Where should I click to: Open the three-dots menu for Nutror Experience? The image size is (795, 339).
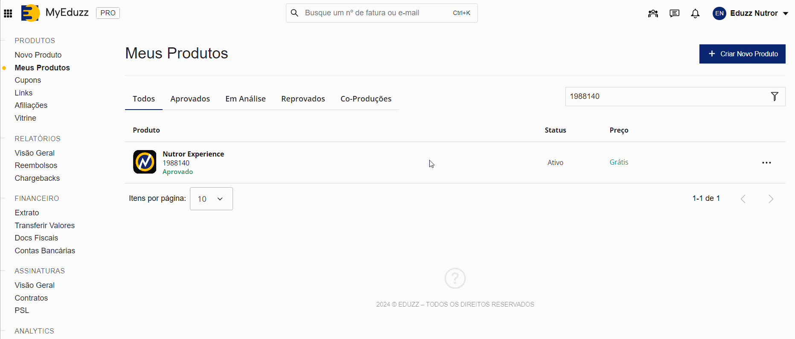[x=766, y=162]
